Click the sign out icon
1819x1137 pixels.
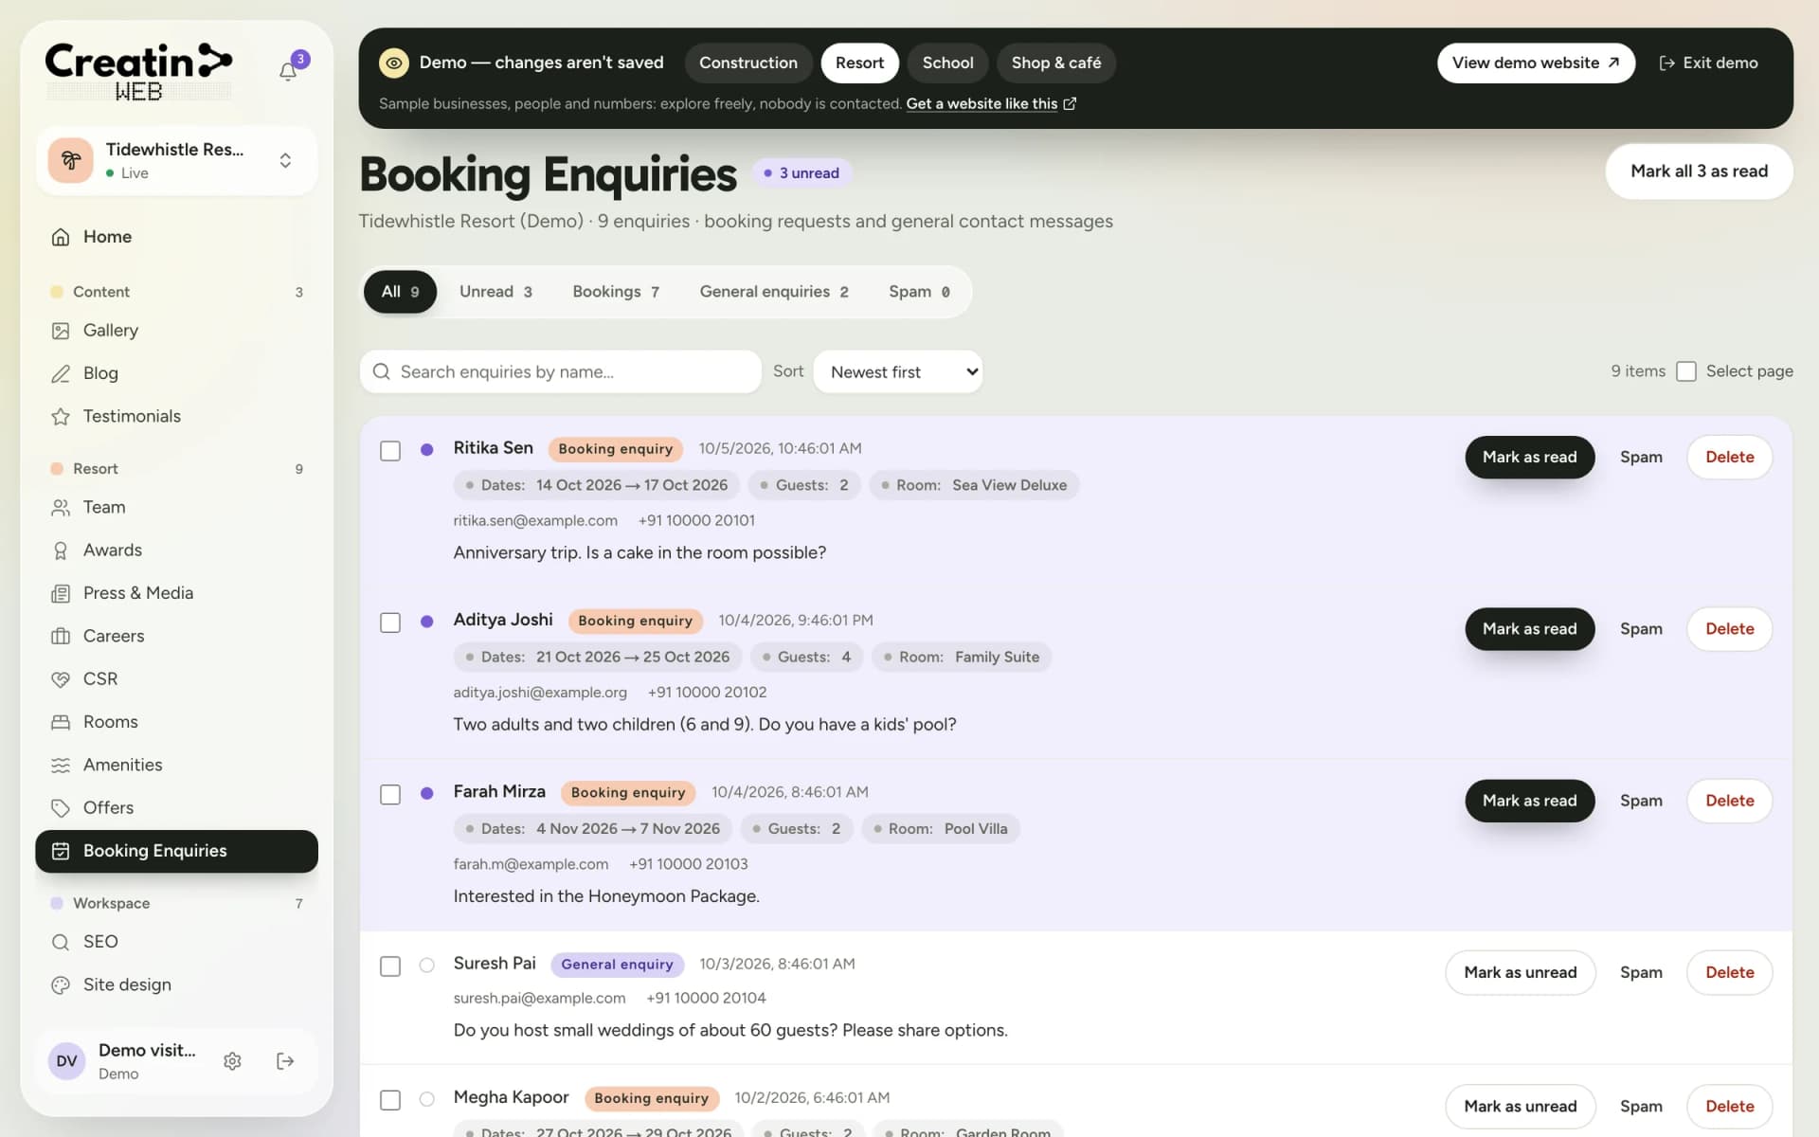pos(285,1061)
